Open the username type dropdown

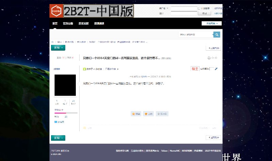(x=164, y=8)
